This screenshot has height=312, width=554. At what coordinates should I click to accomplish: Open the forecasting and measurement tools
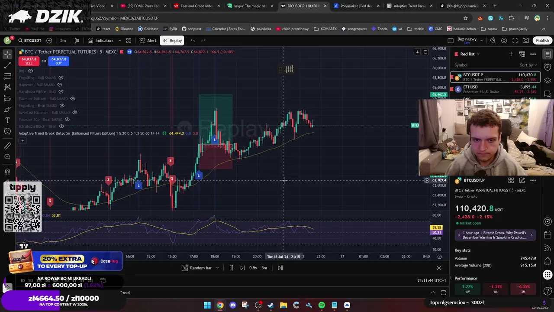click(7, 98)
